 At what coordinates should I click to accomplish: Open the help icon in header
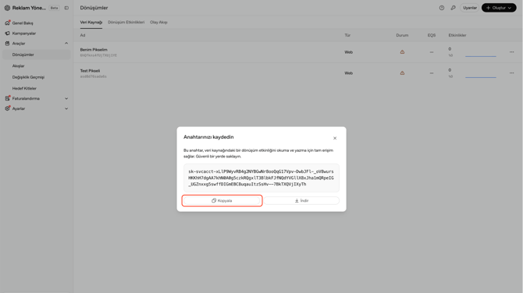pyautogui.click(x=442, y=8)
